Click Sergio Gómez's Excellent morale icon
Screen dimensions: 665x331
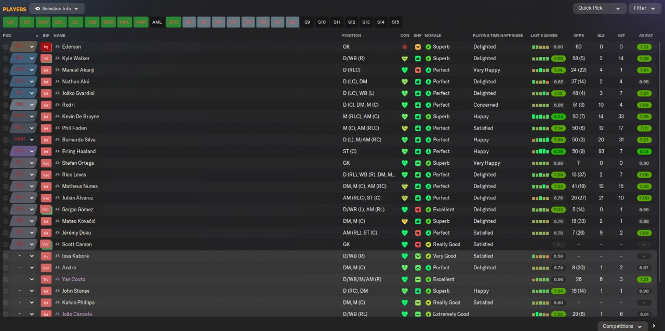pyautogui.click(x=429, y=210)
